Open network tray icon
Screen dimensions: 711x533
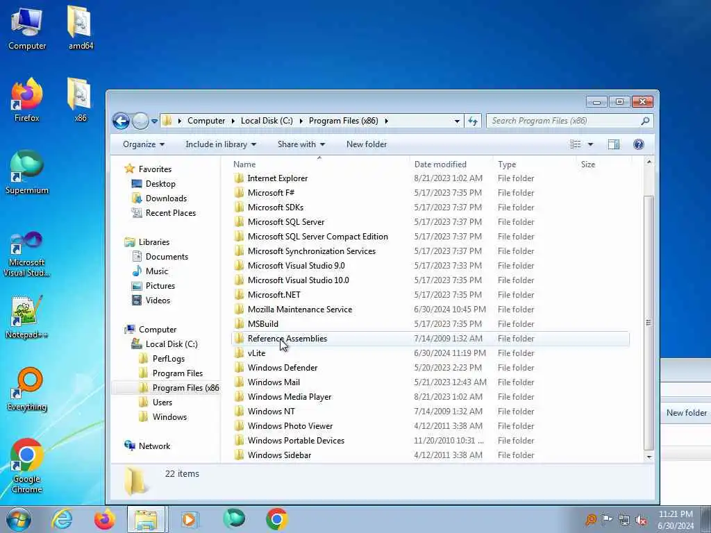pos(624,520)
